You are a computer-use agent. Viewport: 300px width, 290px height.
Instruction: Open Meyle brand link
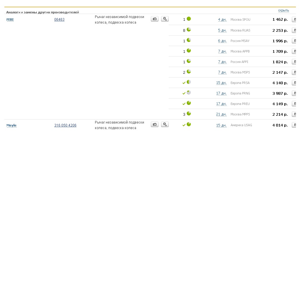(11, 125)
